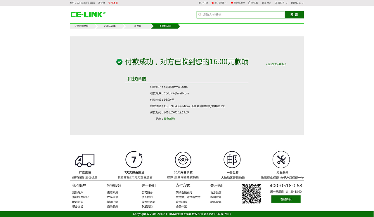Open 会员体系 footer link
Image resolution: width=374 pixels, height=217 pixels.
(x=181, y=206)
